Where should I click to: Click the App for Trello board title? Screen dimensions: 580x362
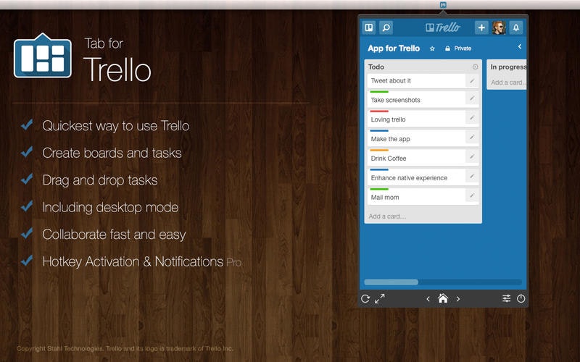click(x=394, y=49)
